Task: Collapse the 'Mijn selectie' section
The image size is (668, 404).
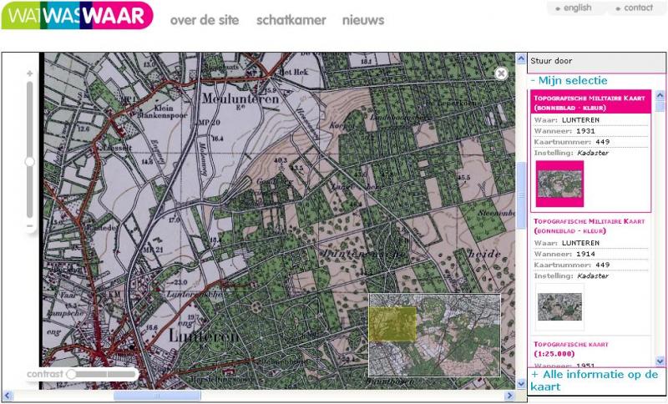Action: (x=569, y=80)
